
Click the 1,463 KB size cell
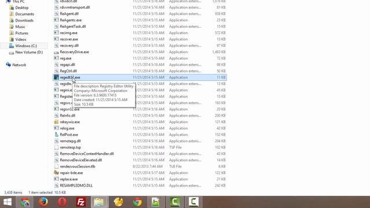coord(219,52)
